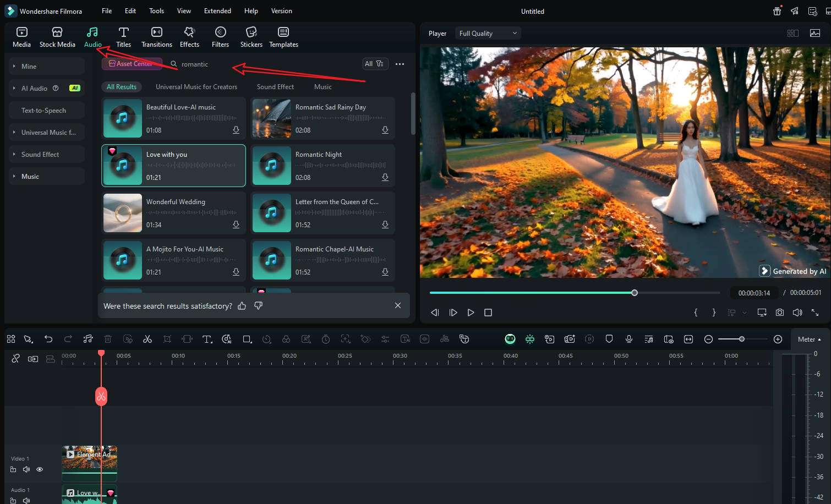The width and height of the screenshot is (831, 504).
Task: Open the Full Quality dropdown
Action: (x=488, y=34)
